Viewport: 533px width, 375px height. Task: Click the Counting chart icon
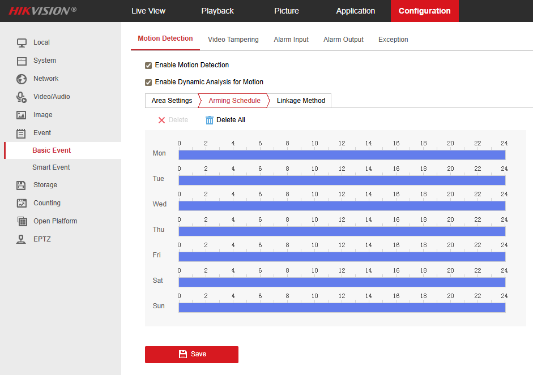pyautogui.click(x=22, y=203)
